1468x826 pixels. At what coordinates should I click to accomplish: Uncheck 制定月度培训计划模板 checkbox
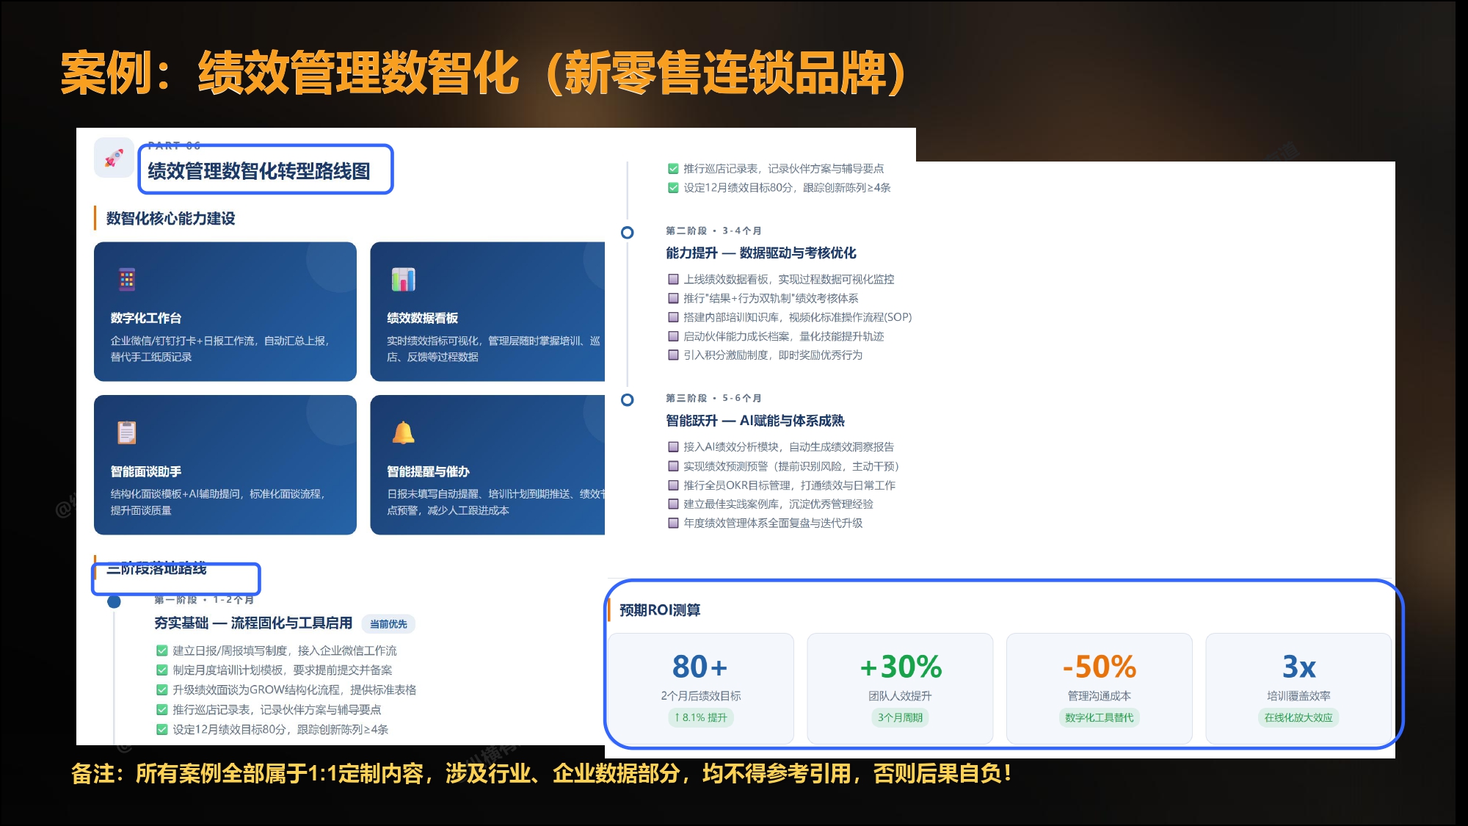pos(162,670)
